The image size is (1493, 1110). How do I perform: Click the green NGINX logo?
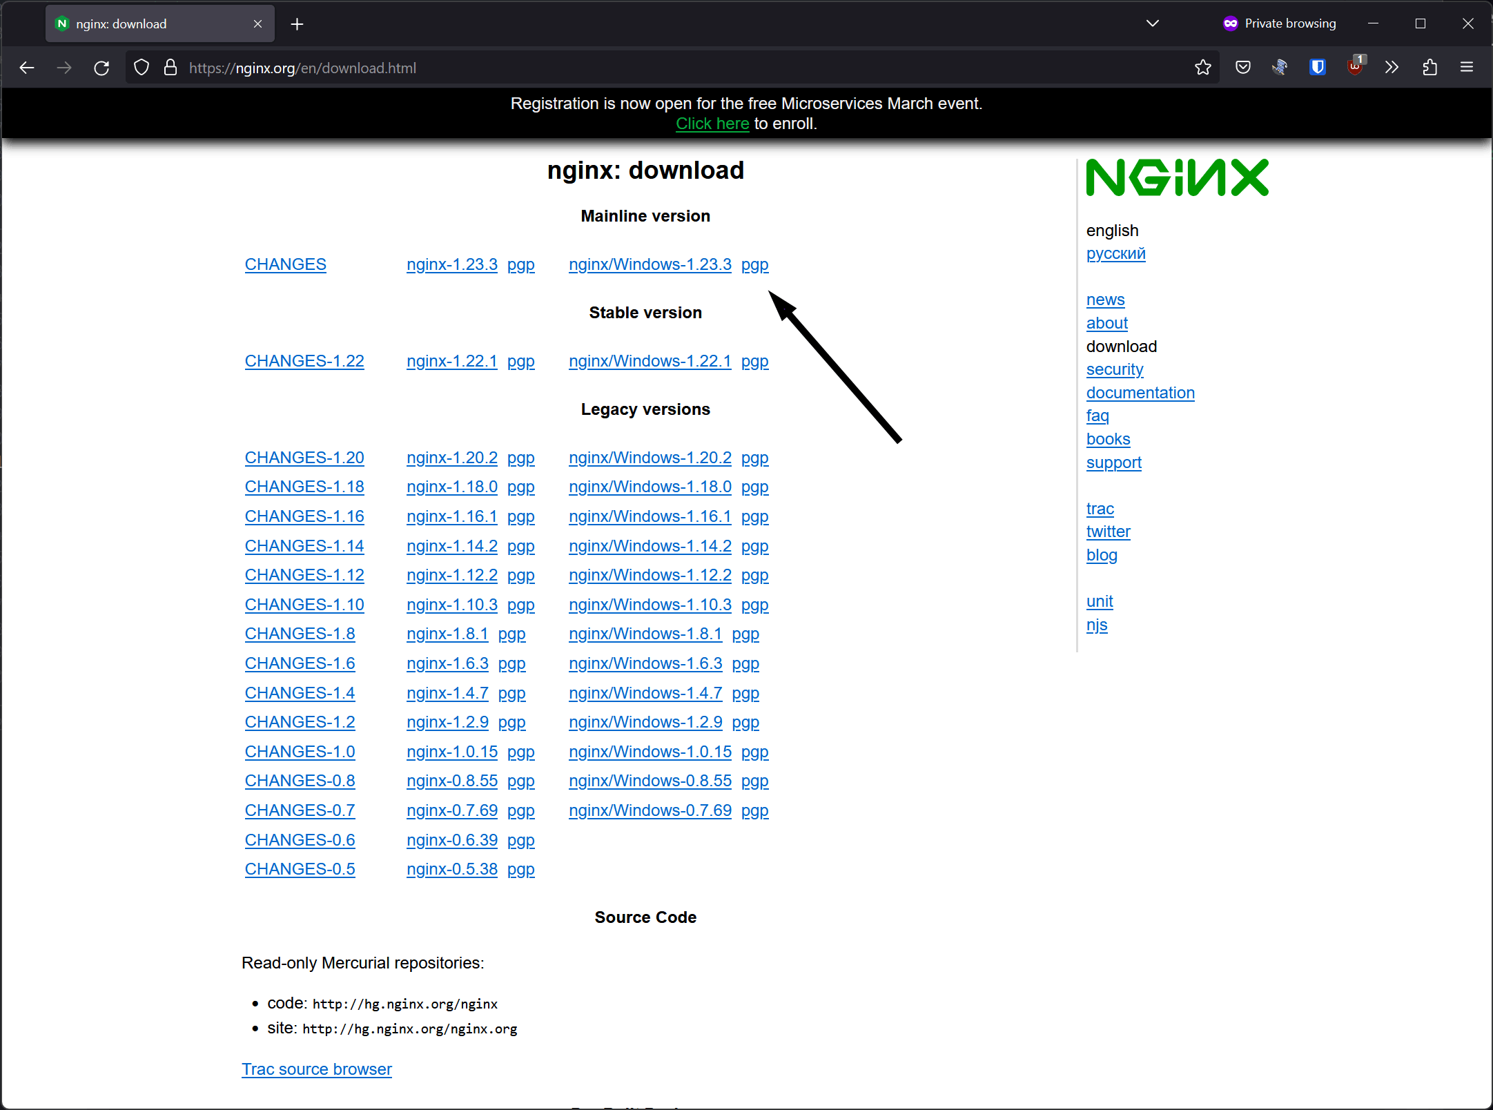coord(1177,177)
